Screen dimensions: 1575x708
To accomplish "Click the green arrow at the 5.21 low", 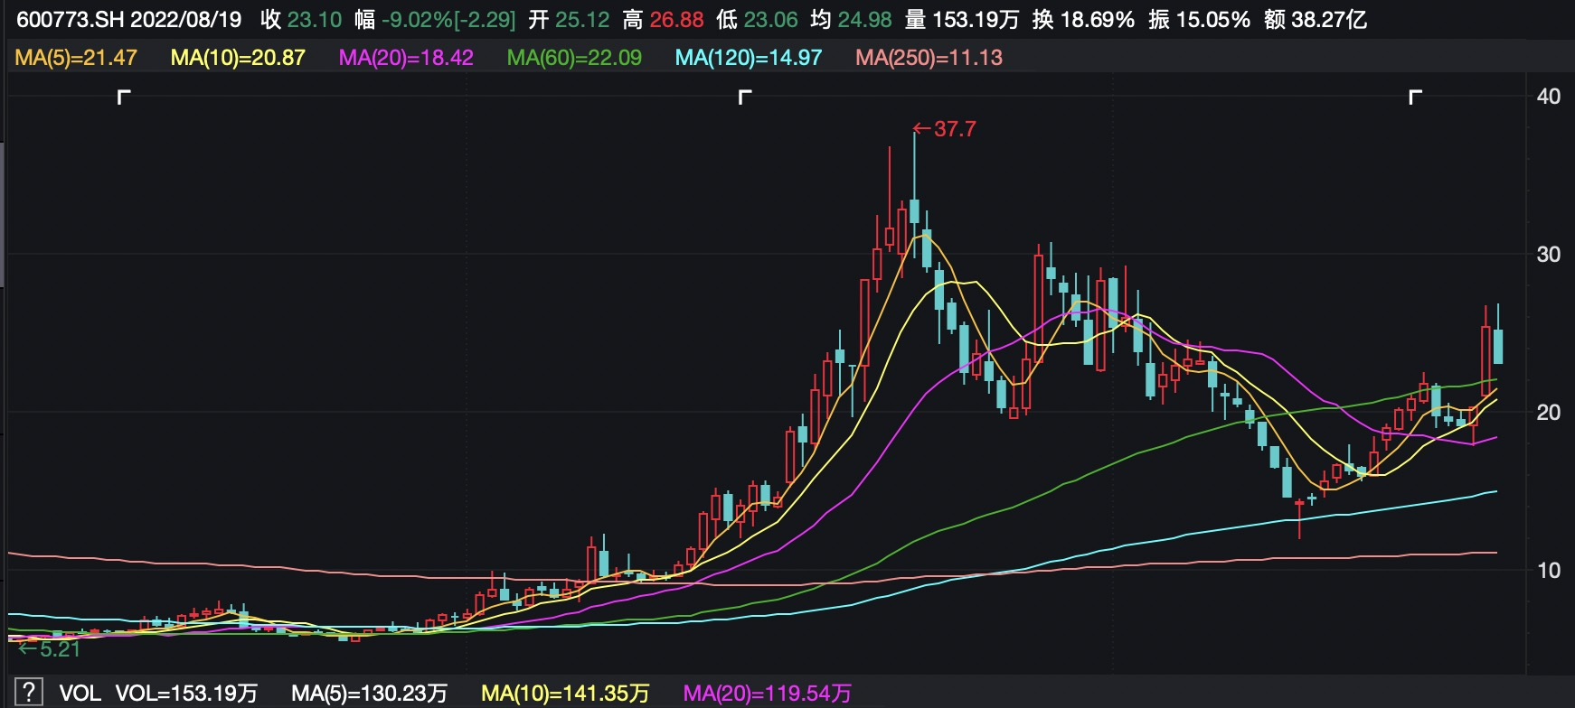I will pos(27,648).
